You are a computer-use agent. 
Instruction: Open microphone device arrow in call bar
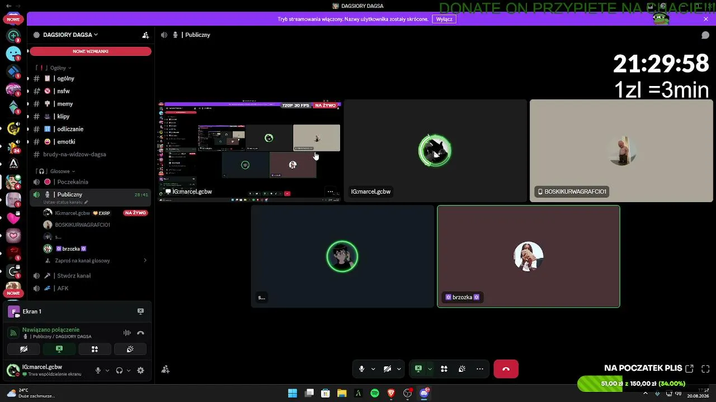coord(373,369)
